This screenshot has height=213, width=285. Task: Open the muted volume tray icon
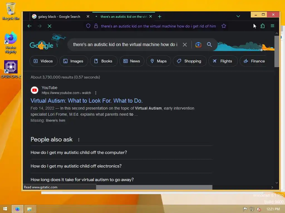point(259,209)
